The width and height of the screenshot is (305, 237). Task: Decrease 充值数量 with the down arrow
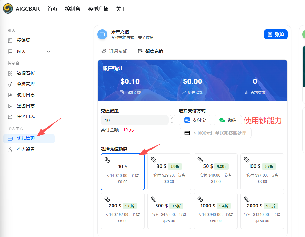[x=172, y=123]
